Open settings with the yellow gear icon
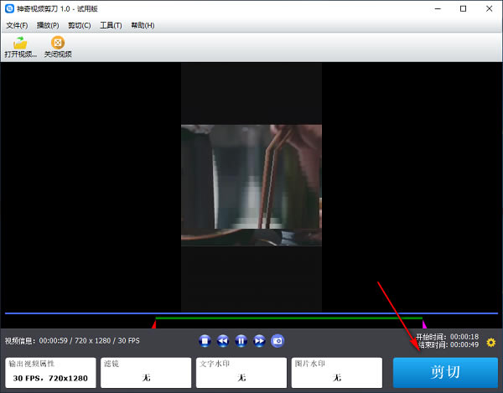503x393 pixels. 491,342
